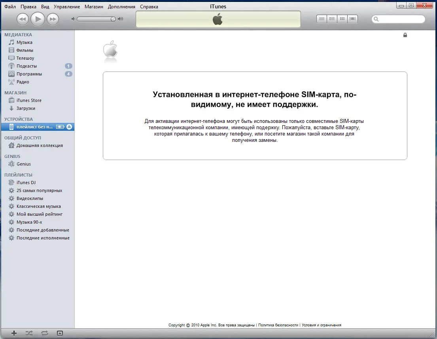
Task: Open Условия и ограничения link
Action: tap(322, 325)
